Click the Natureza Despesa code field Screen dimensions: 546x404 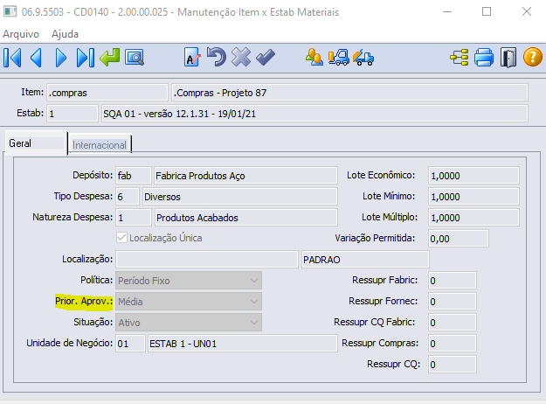point(134,218)
